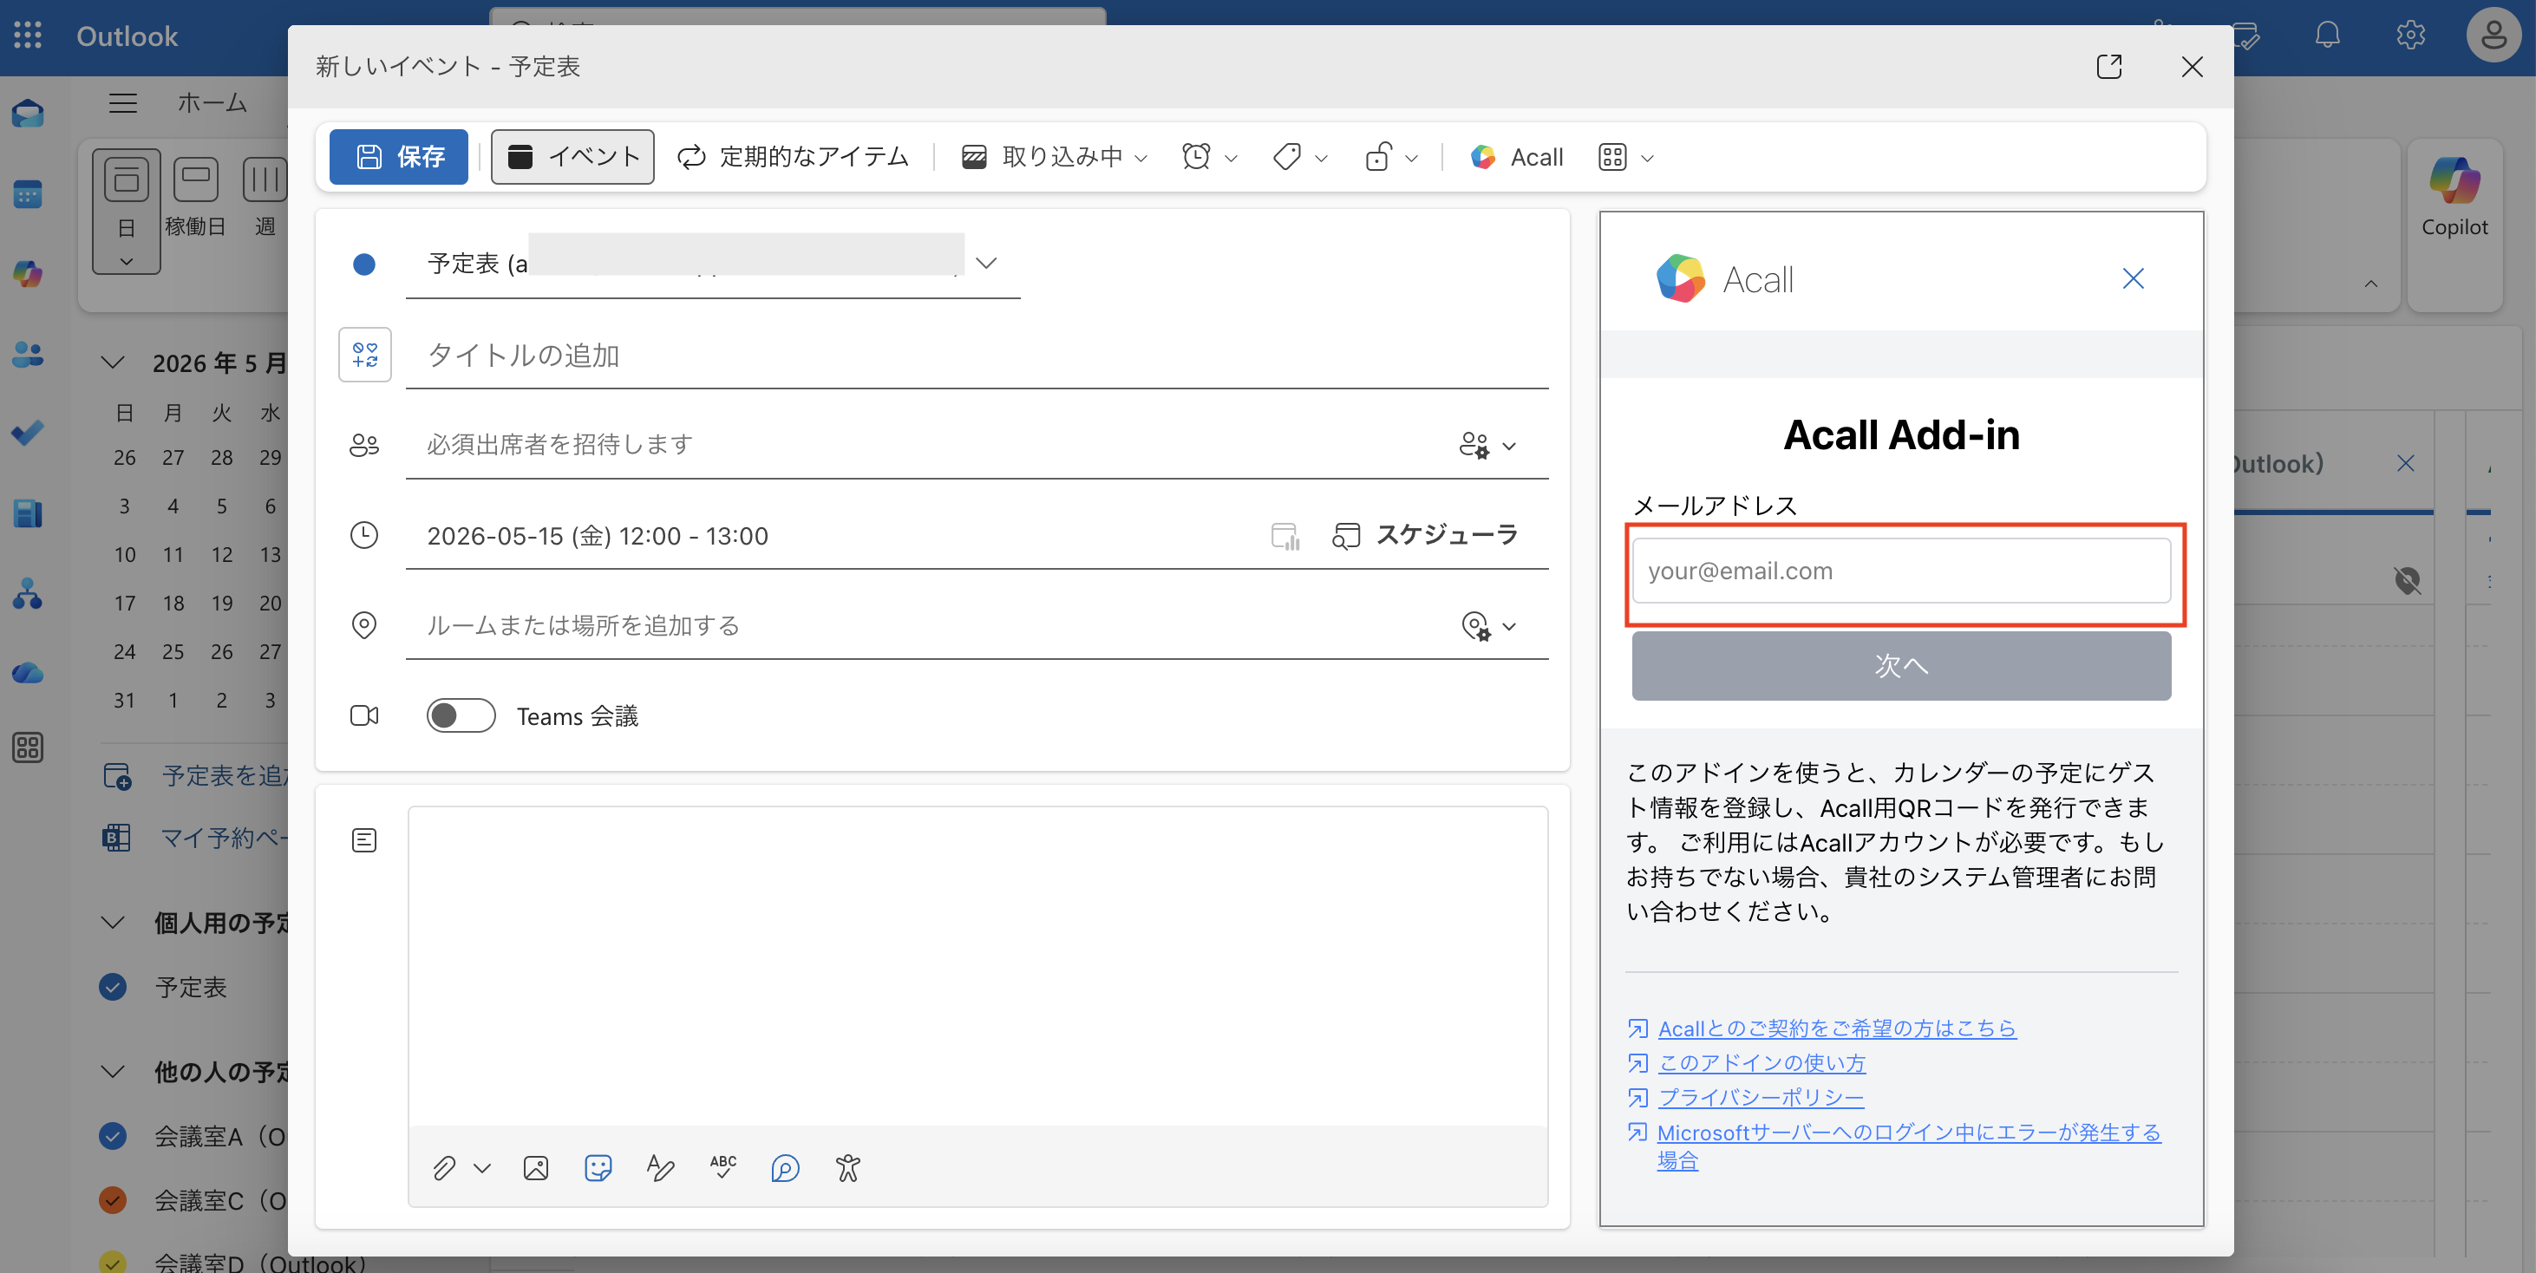Viewport: 2536px width, 1273px height.
Task: Open the apps grid dropdown in toolbar
Action: (x=1626, y=157)
